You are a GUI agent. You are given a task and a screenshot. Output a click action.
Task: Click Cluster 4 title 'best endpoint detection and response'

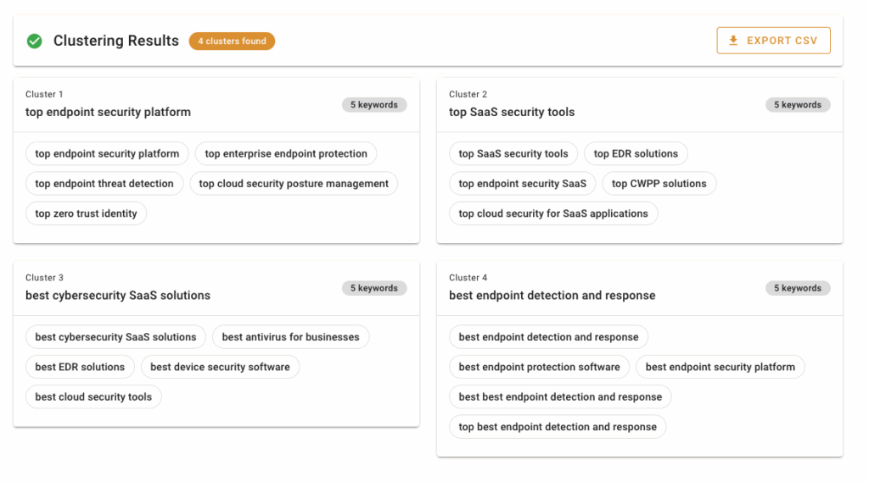coord(552,296)
